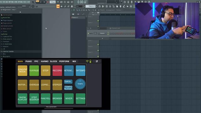Click the tempo value field showing 130
Viewport: 201px width, 113px height.
click(x=52, y=2)
